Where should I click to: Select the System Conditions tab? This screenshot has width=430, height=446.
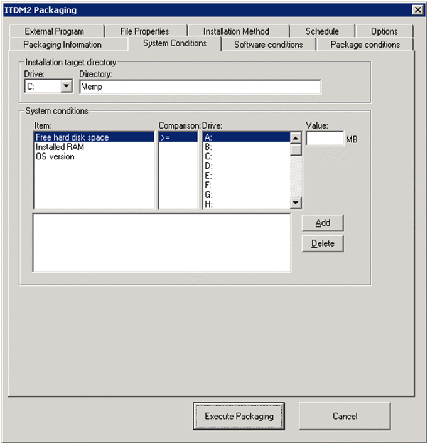[x=175, y=43]
